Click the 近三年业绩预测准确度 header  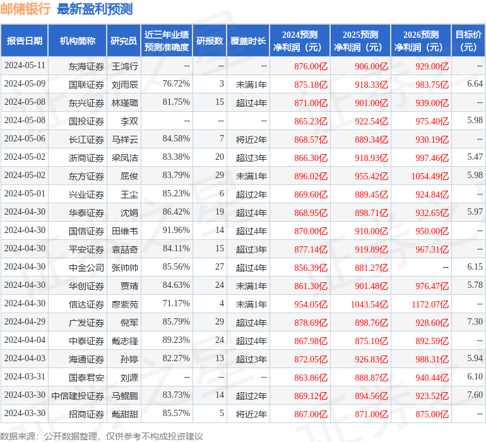[167, 41]
